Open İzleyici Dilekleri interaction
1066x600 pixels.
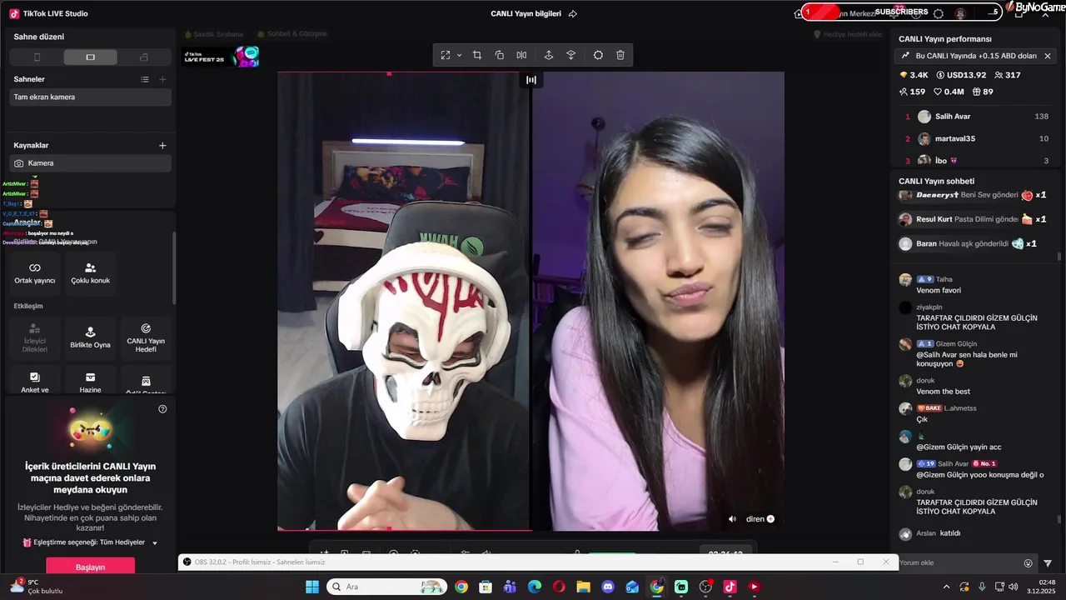(34, 337)
